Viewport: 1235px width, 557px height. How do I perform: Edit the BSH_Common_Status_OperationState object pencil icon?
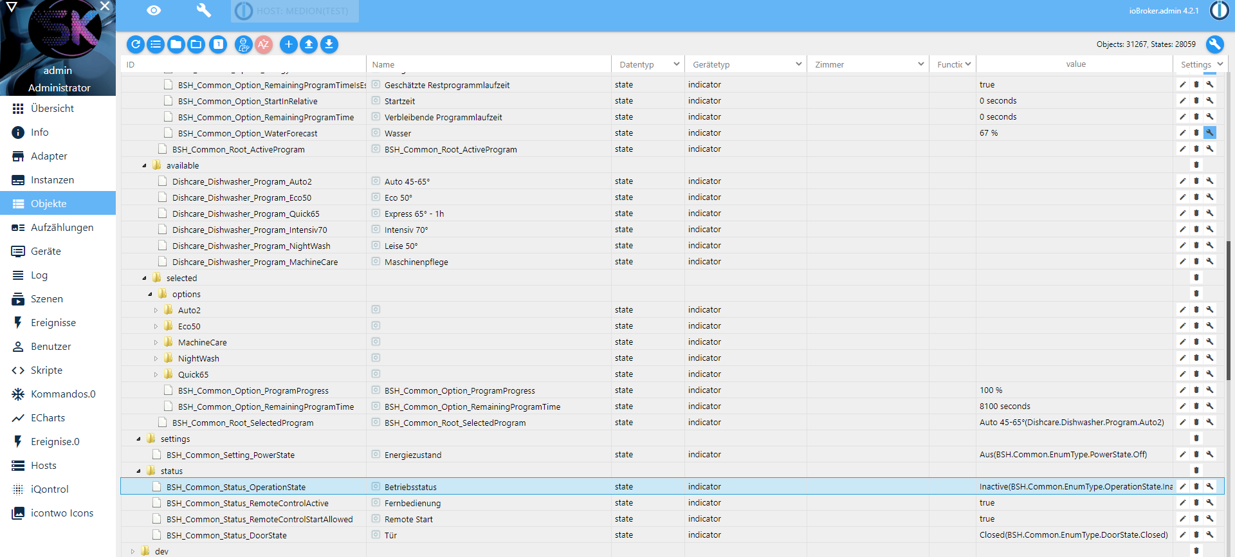click(1182, 486)
